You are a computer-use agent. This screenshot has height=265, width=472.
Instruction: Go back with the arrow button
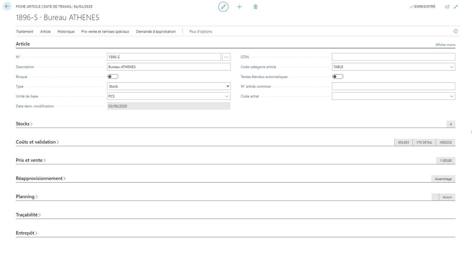pyautogui.click(x=7, y=6)
